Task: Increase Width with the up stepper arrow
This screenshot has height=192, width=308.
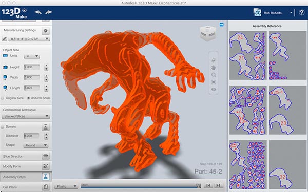Action: click(x=46, y=76)
